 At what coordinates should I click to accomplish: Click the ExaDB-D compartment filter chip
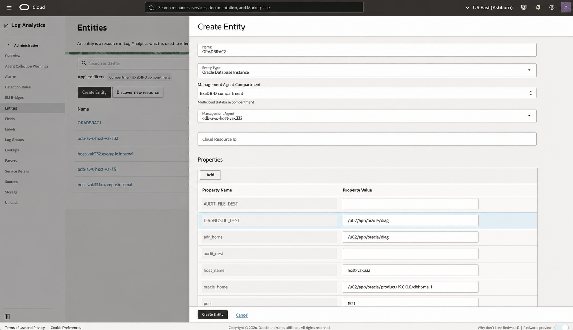click(139, 77)
